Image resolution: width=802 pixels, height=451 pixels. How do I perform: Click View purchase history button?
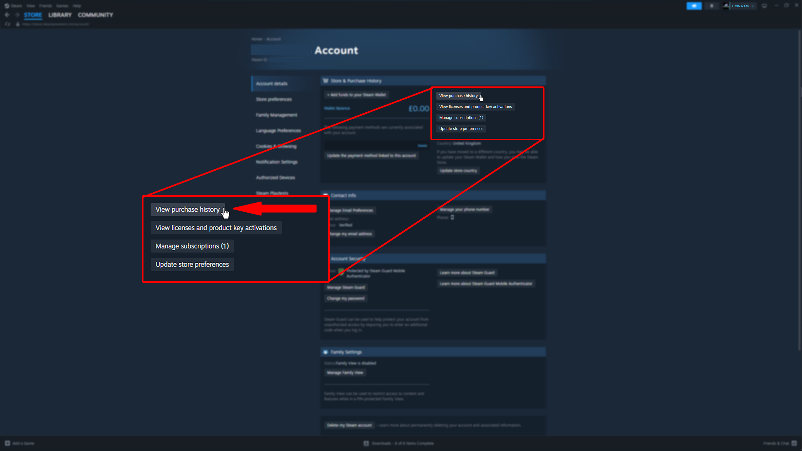click(x=458, y=96)
